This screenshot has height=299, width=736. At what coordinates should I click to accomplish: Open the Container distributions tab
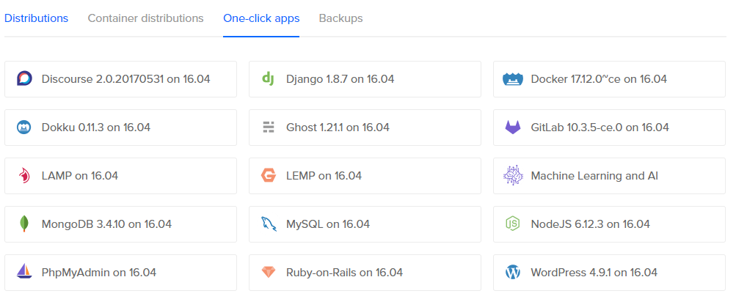point(145,18)
